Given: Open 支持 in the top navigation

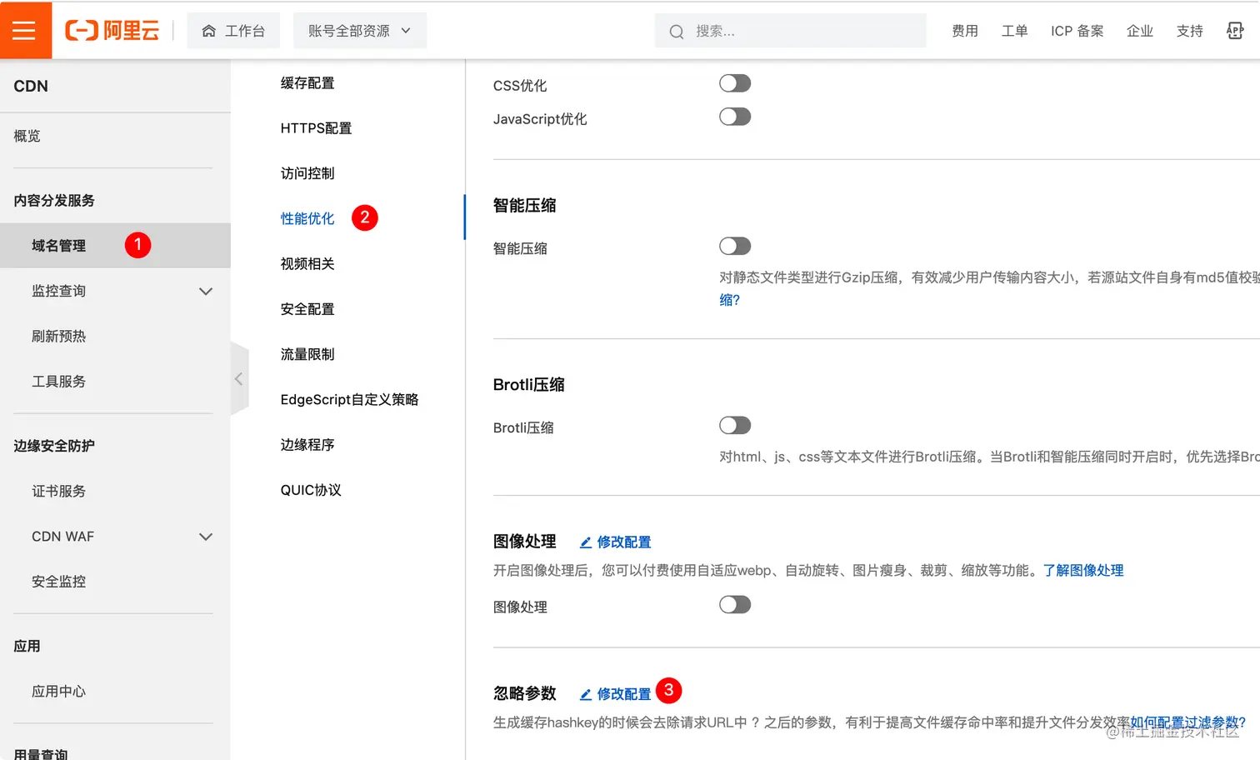Looking at the screenshot, I should (1189, 31).
